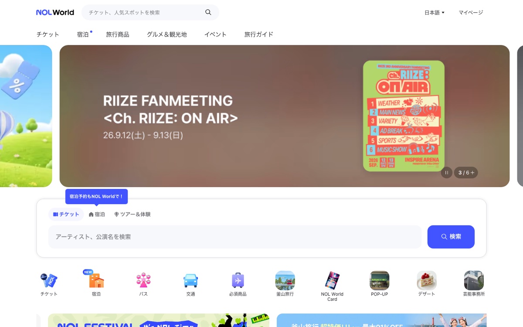Open the パス category icon
Image resolution: width=523 pixels, height=327 pixels.
click(143, 280)
